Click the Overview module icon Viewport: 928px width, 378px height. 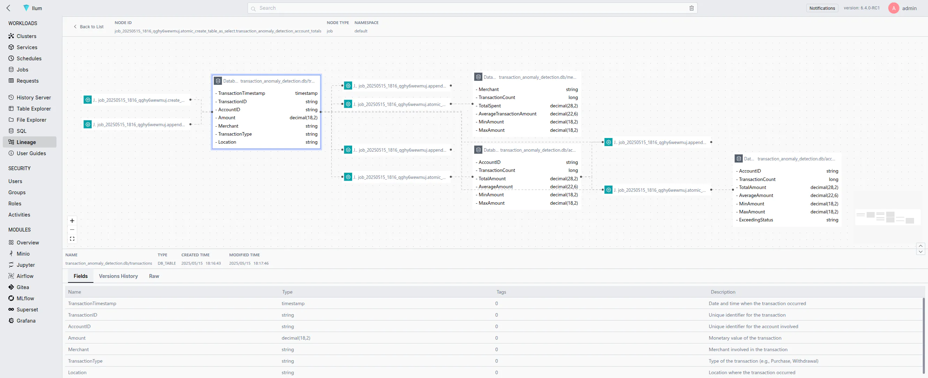[11, 242]
